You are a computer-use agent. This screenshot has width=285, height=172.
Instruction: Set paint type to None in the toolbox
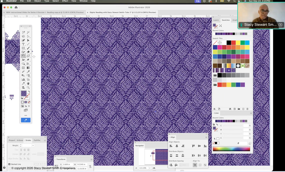tap(29, 102)
